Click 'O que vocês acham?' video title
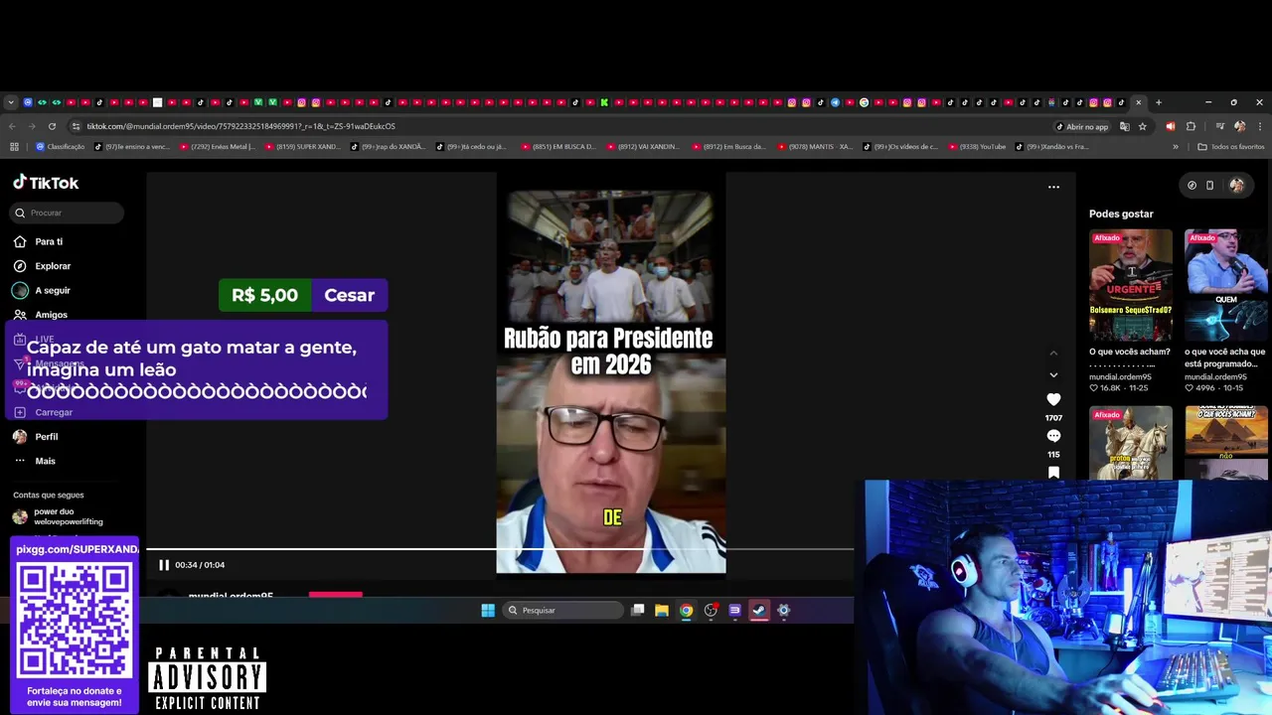Screen dimensions: 1272x715 click(x=1129, y=352)
